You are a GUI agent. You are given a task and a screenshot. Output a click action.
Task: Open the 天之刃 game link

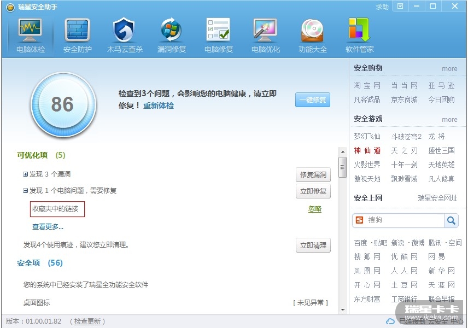(x=404, y=150)
